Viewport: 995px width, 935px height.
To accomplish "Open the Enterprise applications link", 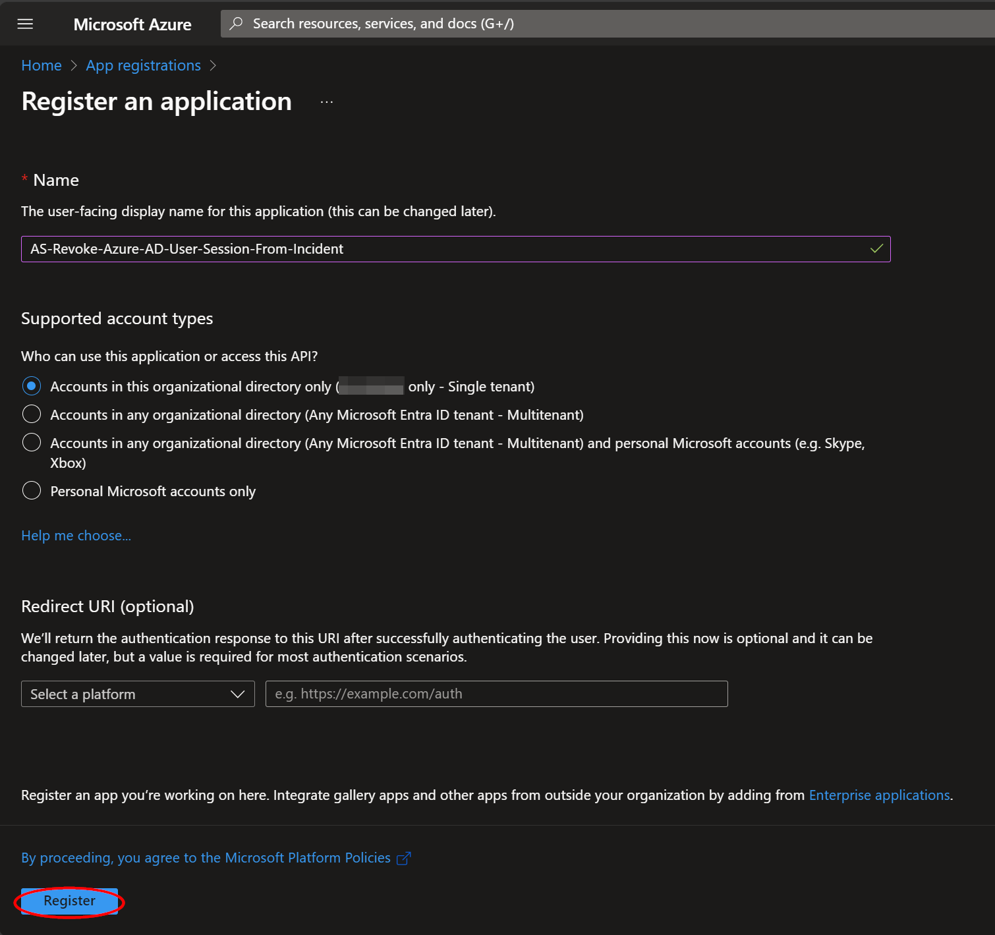I will click(880, 795).
